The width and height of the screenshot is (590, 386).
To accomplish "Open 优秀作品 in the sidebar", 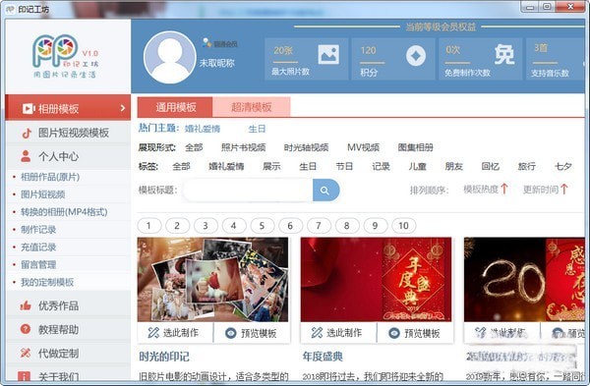I will pos(68,305).
